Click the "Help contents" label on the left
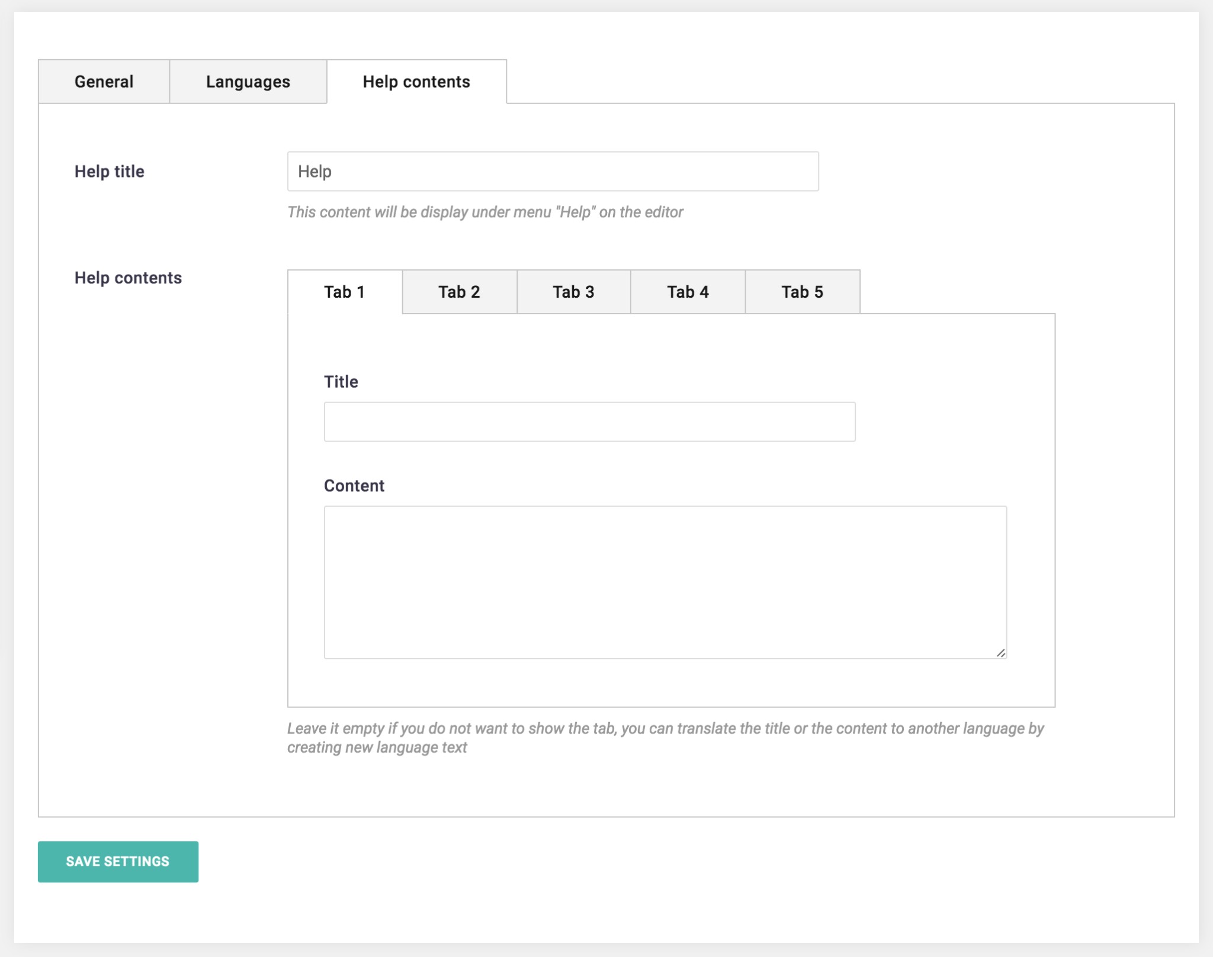The height and width of the screenshot is (957, 1213). click(128, 278)
